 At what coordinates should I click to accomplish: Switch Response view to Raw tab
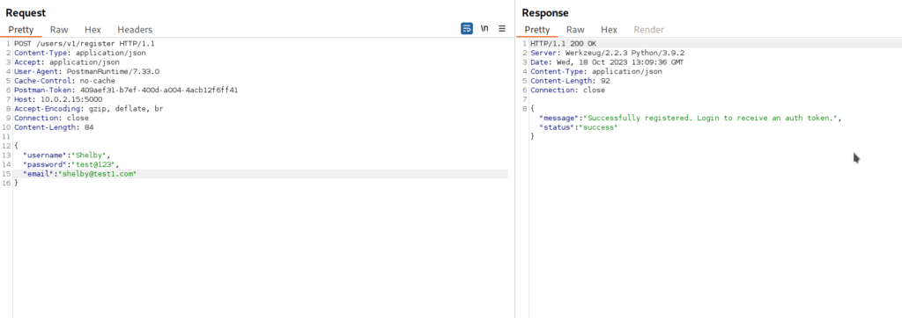pos(575,30)
